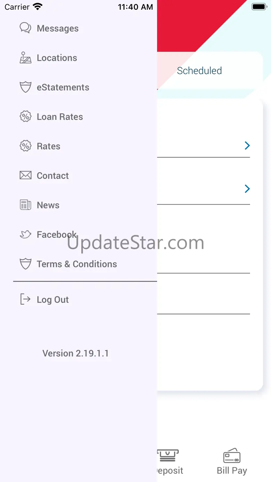Select the eStatements shield icon
The image size is (271, 482).
pos(25,87)
